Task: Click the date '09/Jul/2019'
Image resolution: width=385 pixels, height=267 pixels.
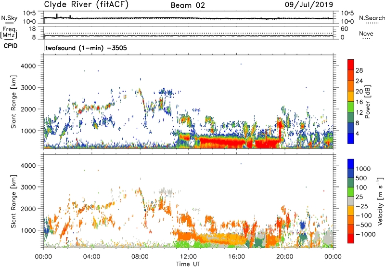Action: point(309,5)
